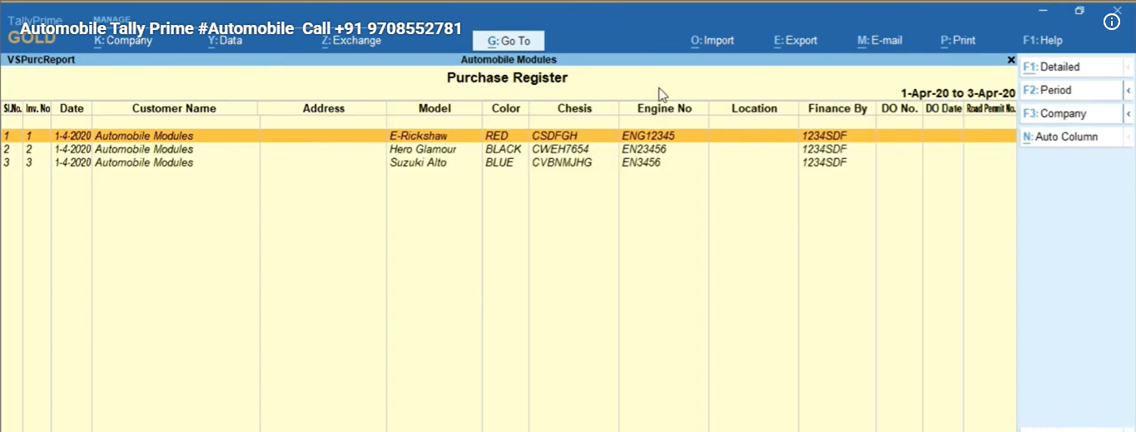Click the Purchase Register title
1136x432 pixels.
pos(507,77)
